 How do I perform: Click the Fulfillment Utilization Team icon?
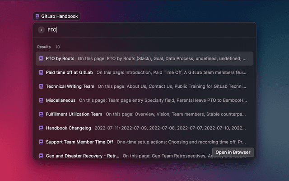(x=41, y=114)
